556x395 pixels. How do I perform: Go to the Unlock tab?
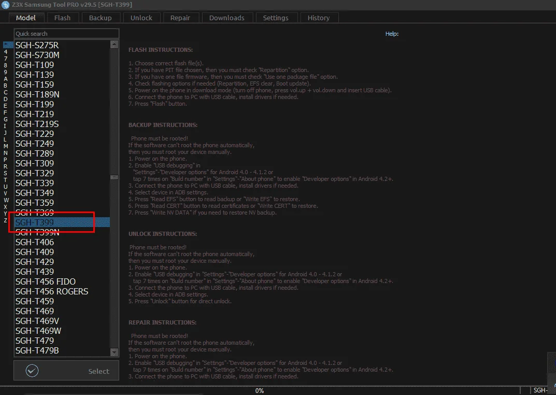pyautogui.click(x=141, y=18)
